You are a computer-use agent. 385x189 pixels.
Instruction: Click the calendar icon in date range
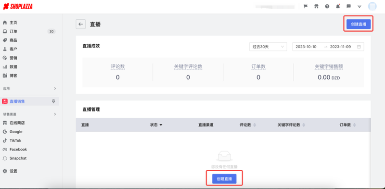coord(359,47)
